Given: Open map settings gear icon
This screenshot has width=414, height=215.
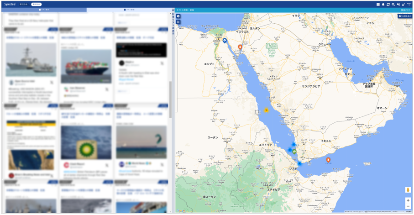Looking at the screenshot, I should pyautogui.click(x=178, y=16).
